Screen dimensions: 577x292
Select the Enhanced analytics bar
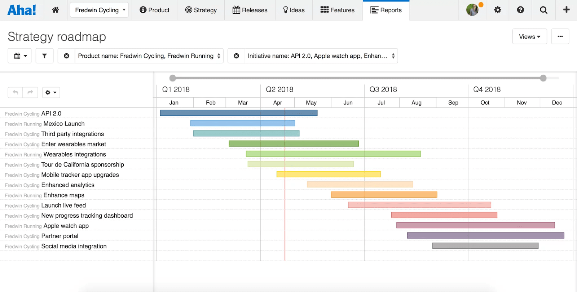point(360,185)
